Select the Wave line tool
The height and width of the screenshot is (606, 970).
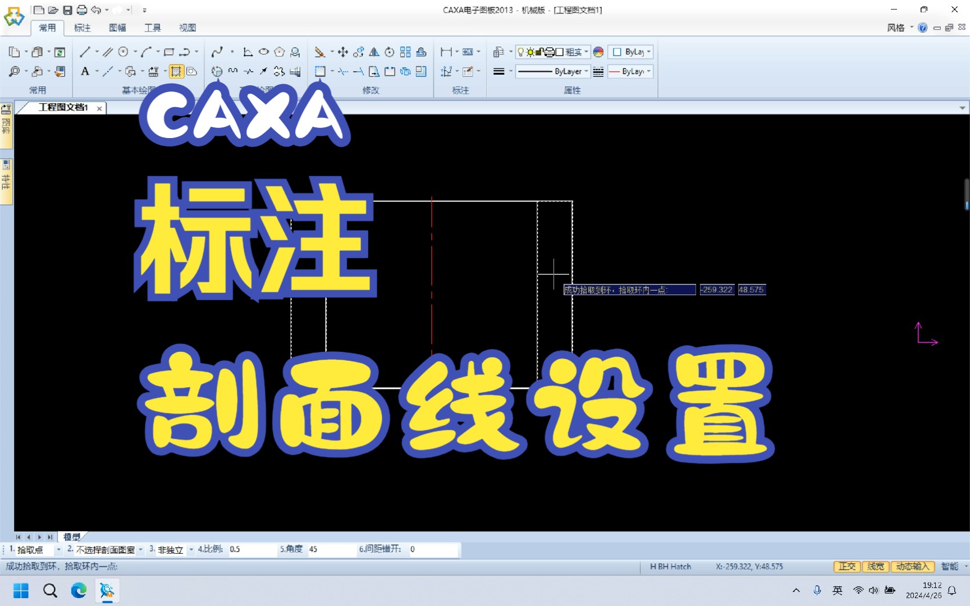(x=232, y=71)
